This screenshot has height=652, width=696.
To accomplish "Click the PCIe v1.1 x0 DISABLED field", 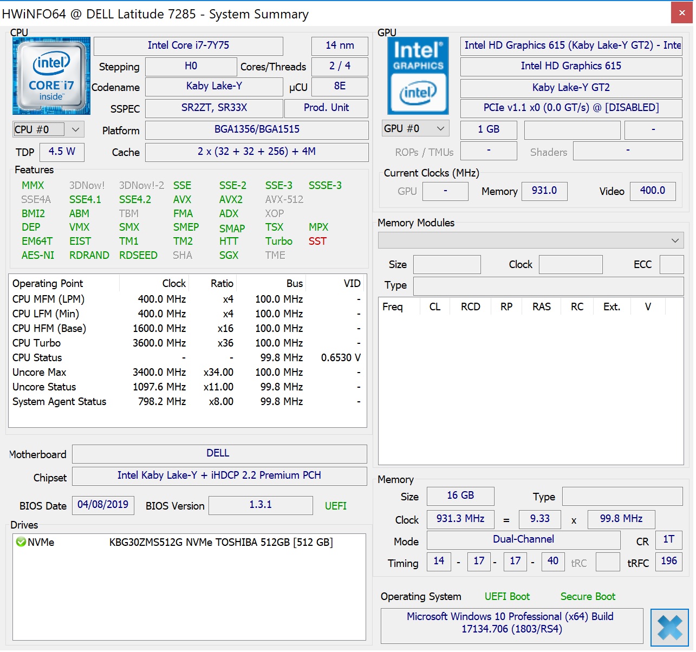I will pos(571,108).
